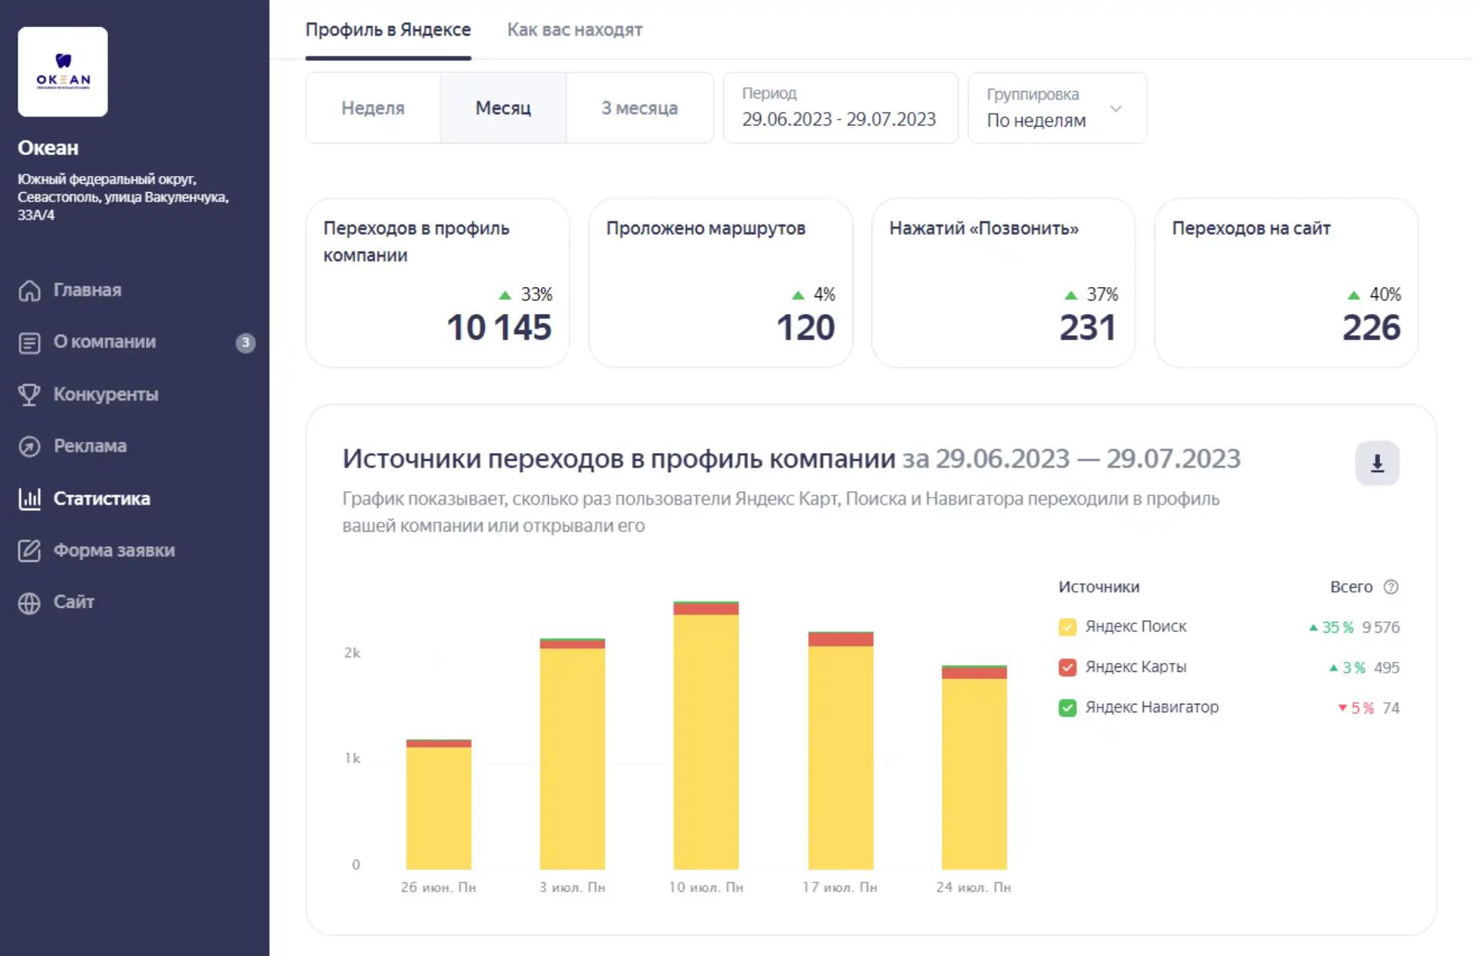The image size is (1482, 956).
Task: Click the Океан company name
Action: (x=48, y=147)
